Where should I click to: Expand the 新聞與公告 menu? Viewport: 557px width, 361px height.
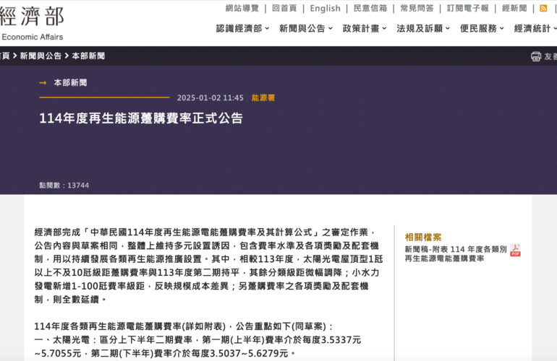[x=306, y=28]
